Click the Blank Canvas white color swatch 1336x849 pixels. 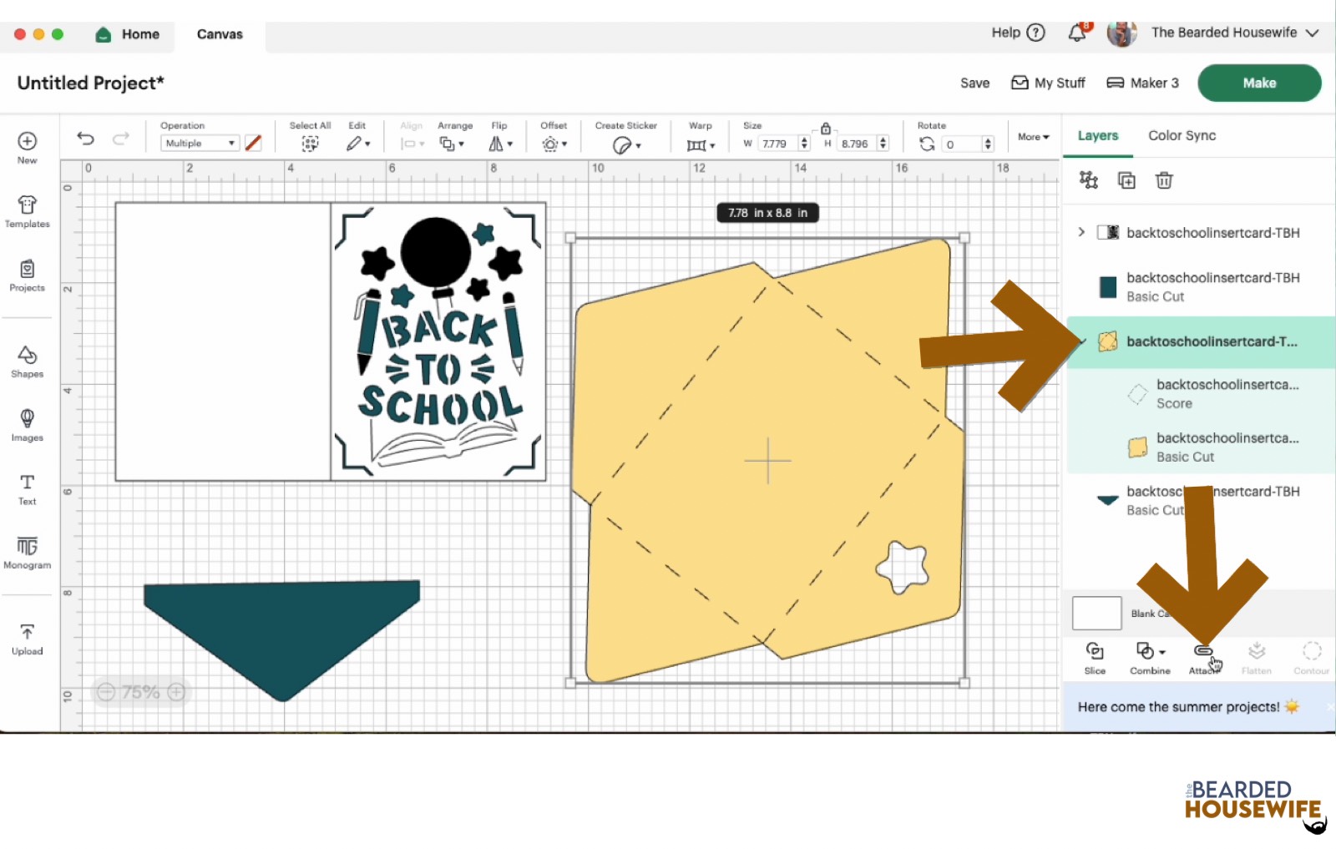[x=1096, y=613]
